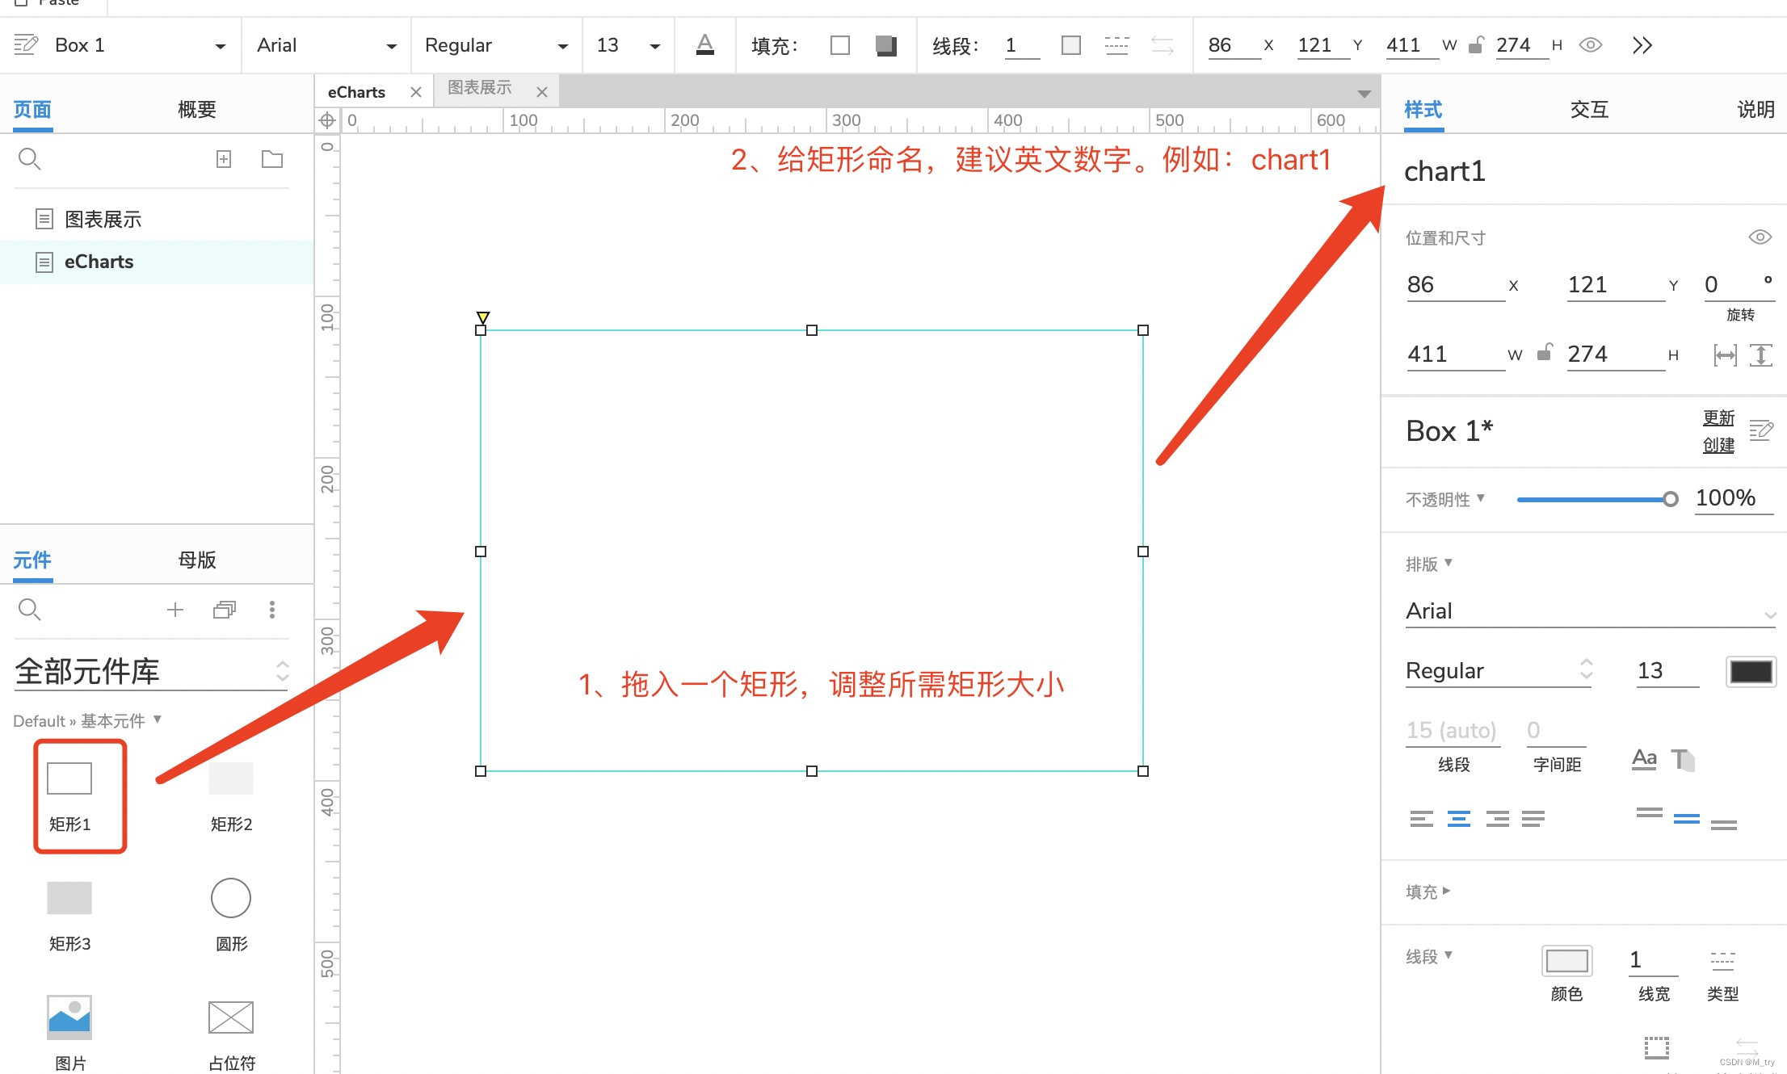Open the line color swatch in the toolbar
Image resolution: width=1787 pixels, height=1074 pixels.
[x=1071, y=45]
